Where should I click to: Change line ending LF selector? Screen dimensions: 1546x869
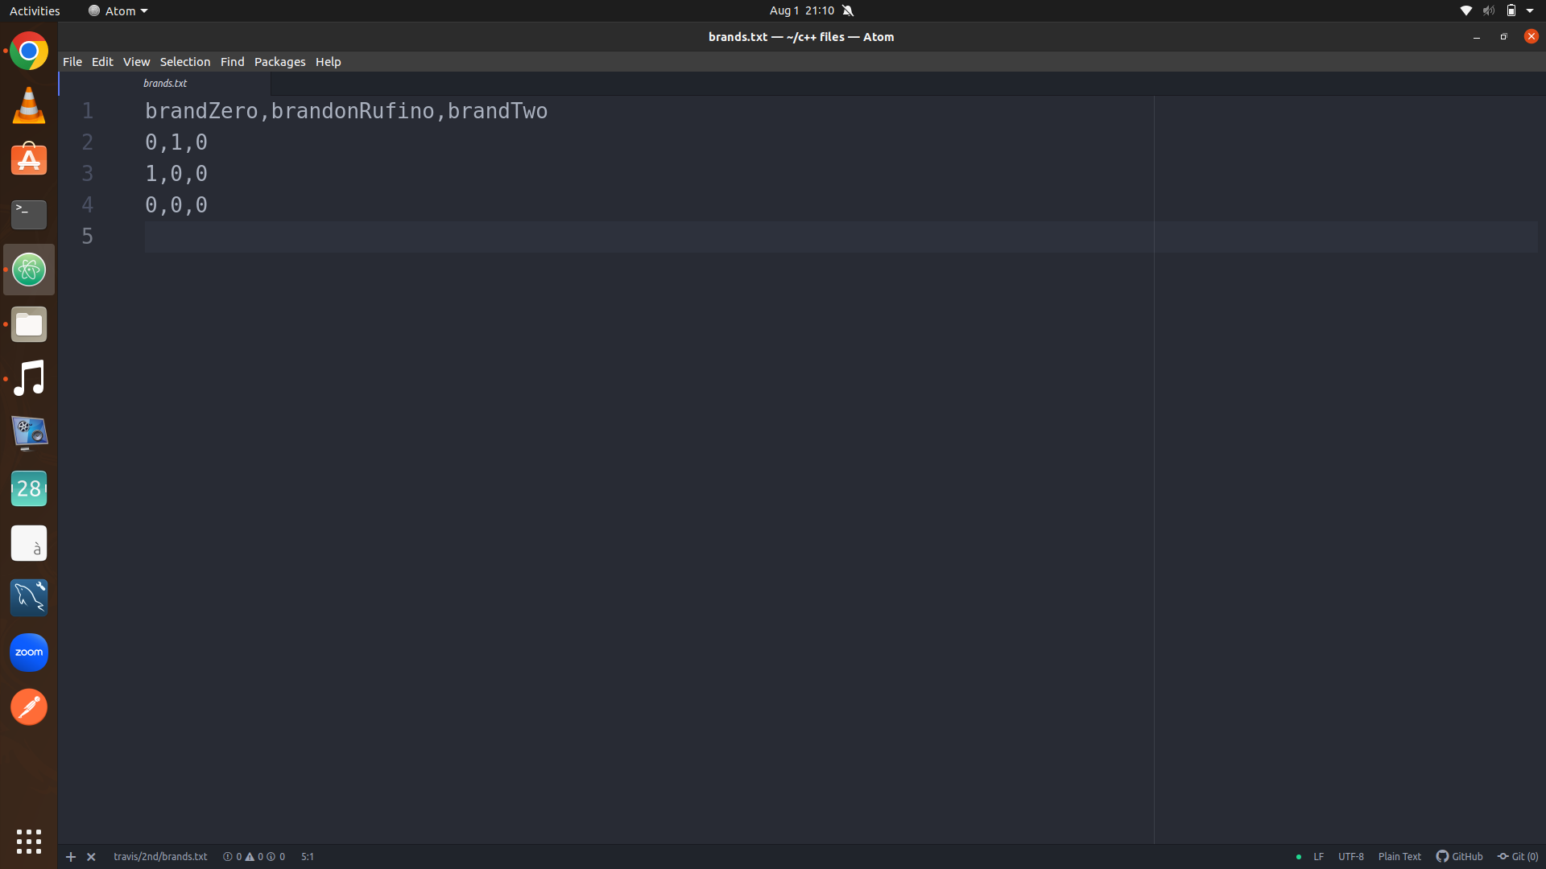(x=1318, y=857)
